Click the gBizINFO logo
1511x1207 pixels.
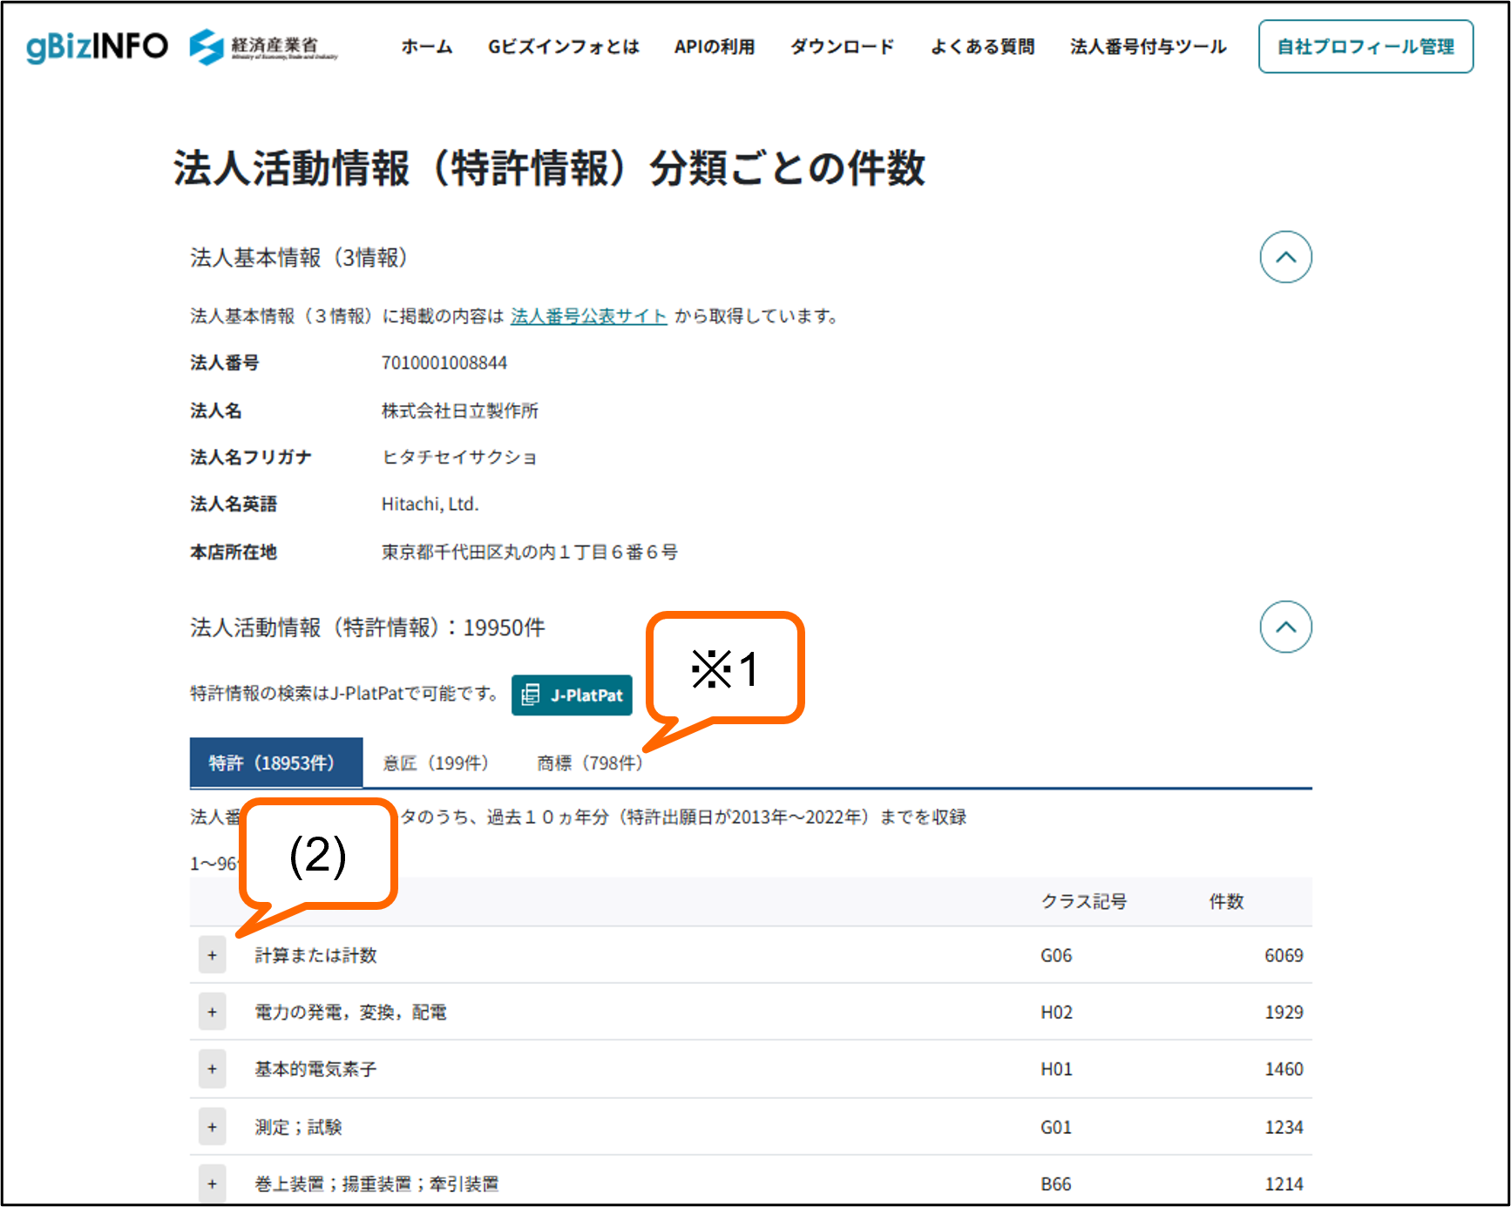pos(96,45)
